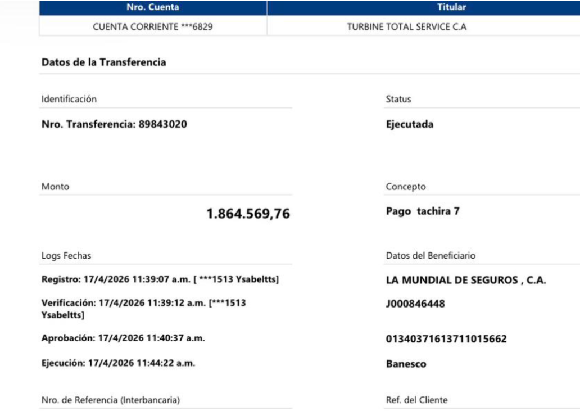This screenshot has height=420, width=580.
Task: Select beneficiary name LA MUNDIAL DE SEGUROS
Action: 466,281
